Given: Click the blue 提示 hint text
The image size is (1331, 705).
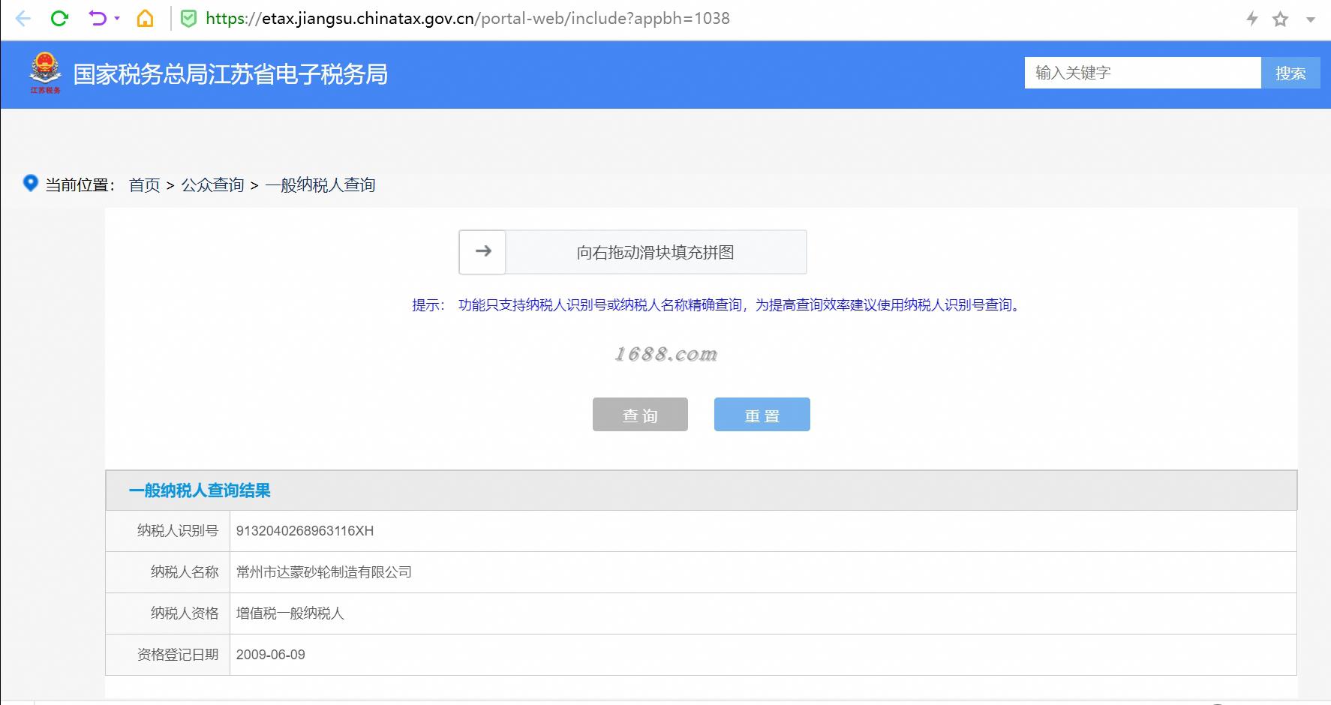Looking at the screenshot, I should coord(717,305).
